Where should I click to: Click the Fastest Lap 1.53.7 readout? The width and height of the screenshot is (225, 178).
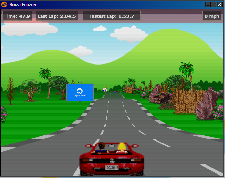[112, 16]
